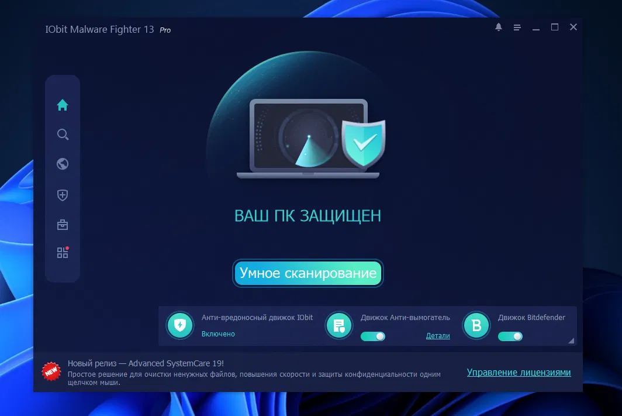Open the Scan section via the magnifier icon
This screenshot has height=416, width=622.
[63, 134]
